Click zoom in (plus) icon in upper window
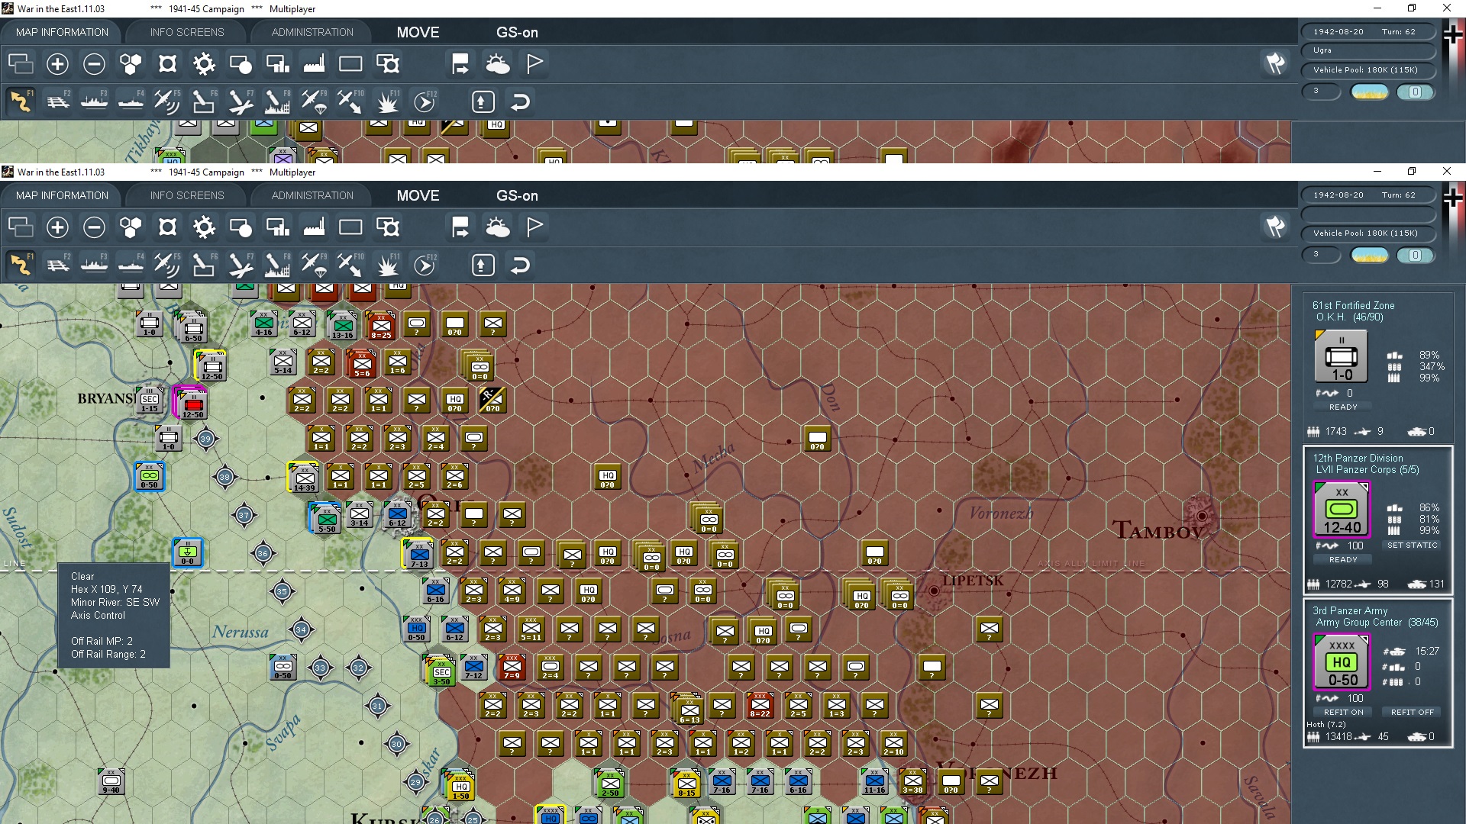The width and height of the screenshot is (1466, 824). click(57, 64)
